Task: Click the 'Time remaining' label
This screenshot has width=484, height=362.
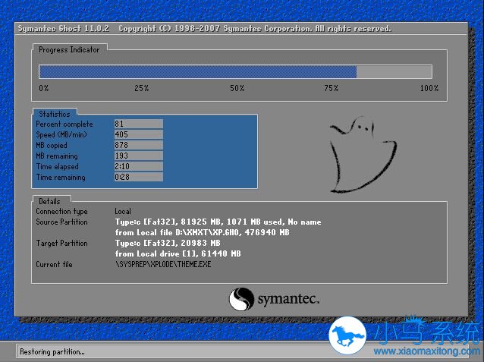Action: pyautogui.click(x=61, y=178)
